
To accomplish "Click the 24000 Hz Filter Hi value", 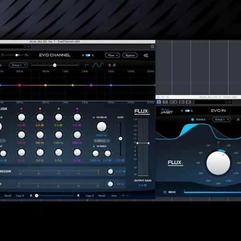I will point(101,135).
